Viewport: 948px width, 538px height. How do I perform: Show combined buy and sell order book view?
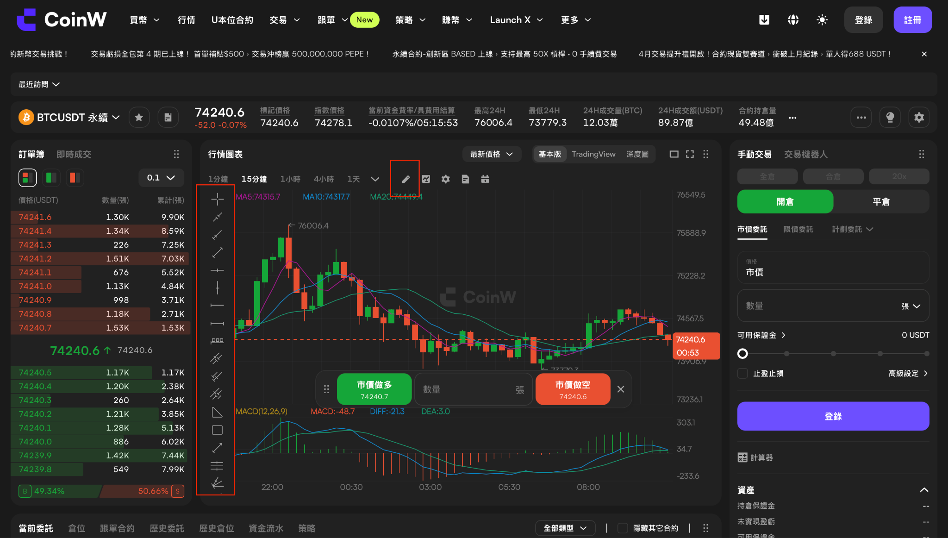[27, 178]
